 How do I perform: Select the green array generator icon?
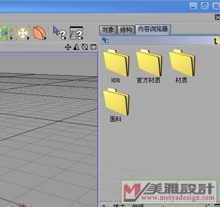6,33
